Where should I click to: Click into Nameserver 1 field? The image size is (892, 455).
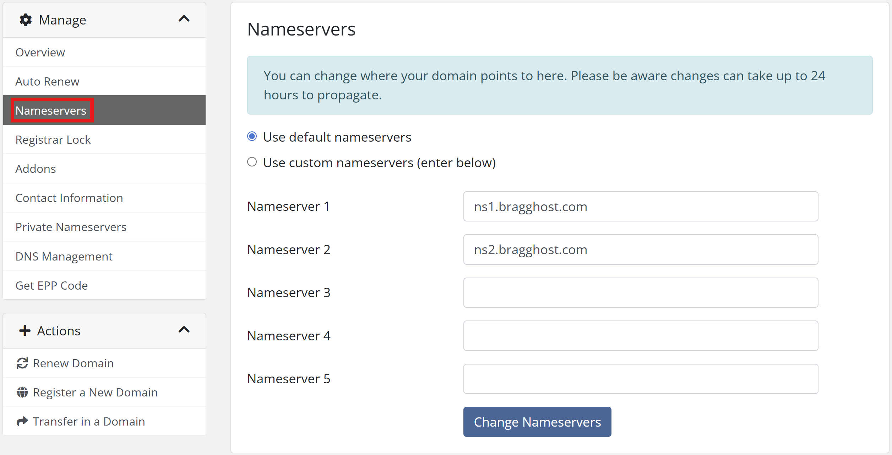pyautogui.click(x=640, y=207)
